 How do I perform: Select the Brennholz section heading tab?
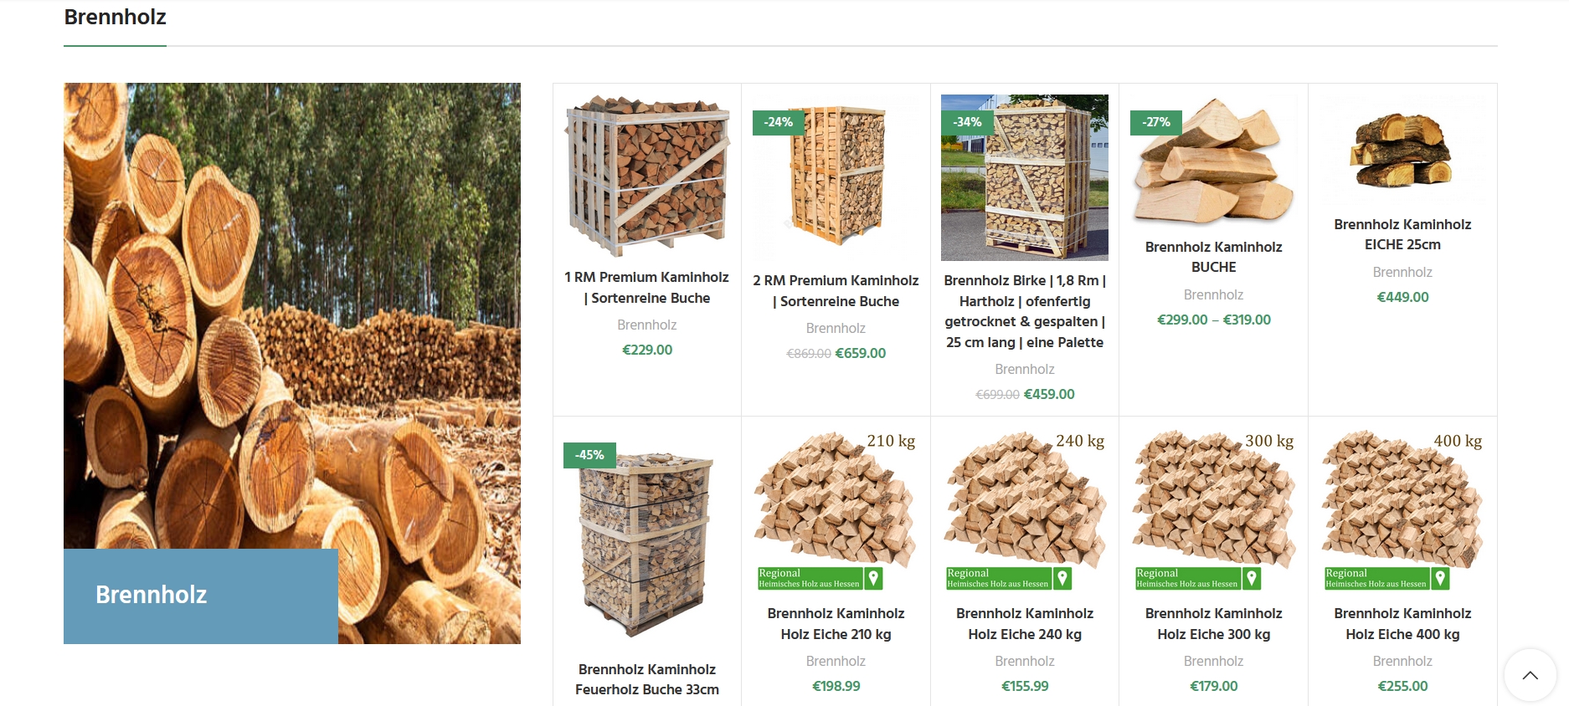(x=115, y=17)
